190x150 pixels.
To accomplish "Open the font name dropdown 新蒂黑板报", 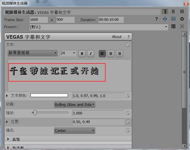I will coord(32,53).
